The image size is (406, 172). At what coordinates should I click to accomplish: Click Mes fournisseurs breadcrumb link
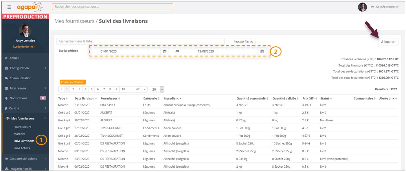pyautogui.click(x=74, y=21)
